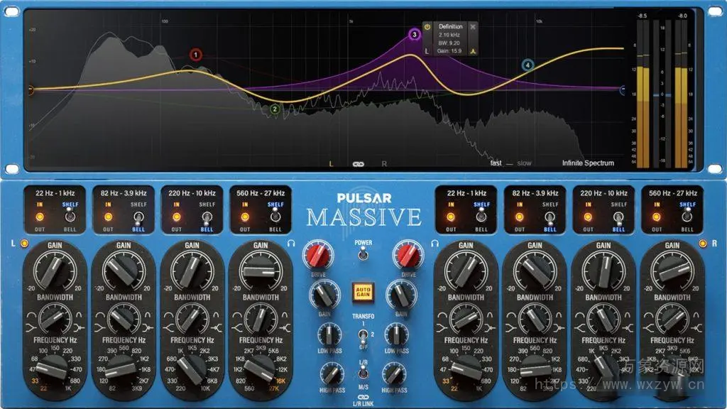Close the Definition tooltip with the X icon

click(474, 27)
